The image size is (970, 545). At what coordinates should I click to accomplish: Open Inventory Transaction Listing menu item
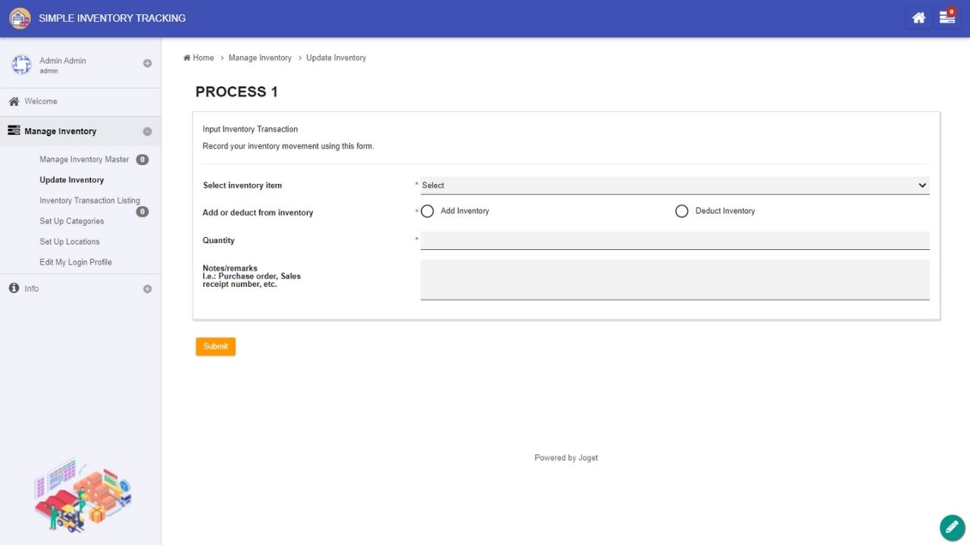[89, 201]
